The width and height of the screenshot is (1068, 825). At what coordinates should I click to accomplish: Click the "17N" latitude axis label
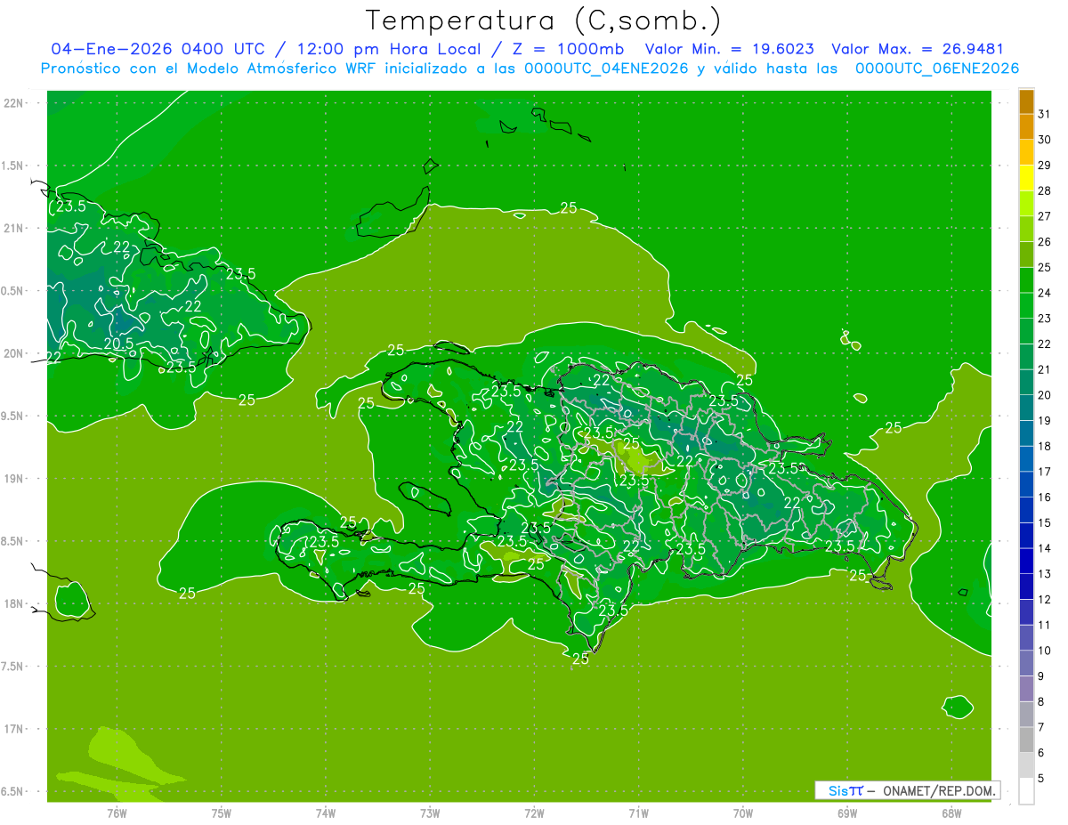pyautogui.click(x=14, y=729)
